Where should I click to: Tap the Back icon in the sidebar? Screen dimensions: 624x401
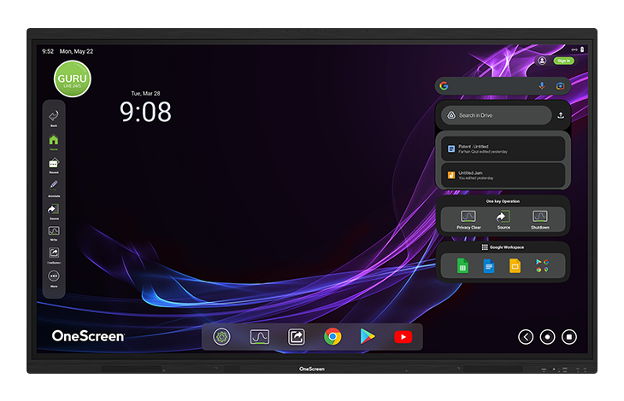coord(54,115)
